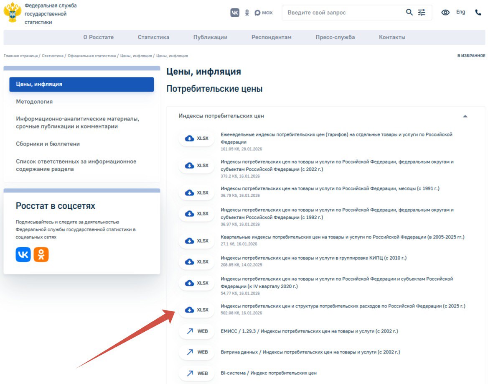Click the phone icon in the header
Viewport: 488px width, 384px height.
click(x=478, y=13)
